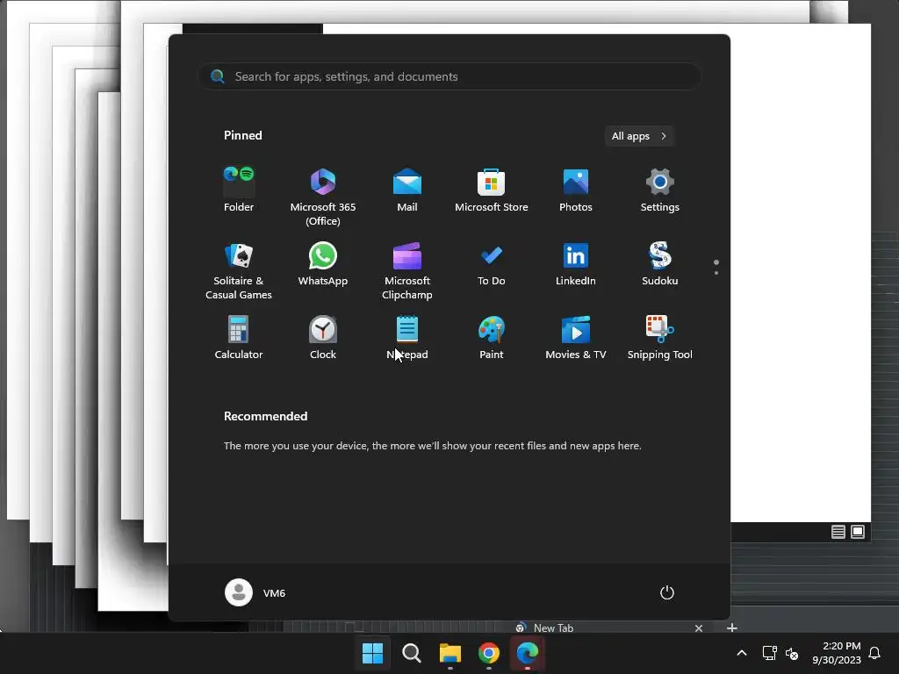The height and width of the screenshot is (674, 899).
Task: Open the Paint app
Action: 492,337
